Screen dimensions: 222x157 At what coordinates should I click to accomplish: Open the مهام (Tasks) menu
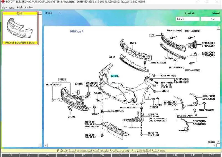point(4,7)
